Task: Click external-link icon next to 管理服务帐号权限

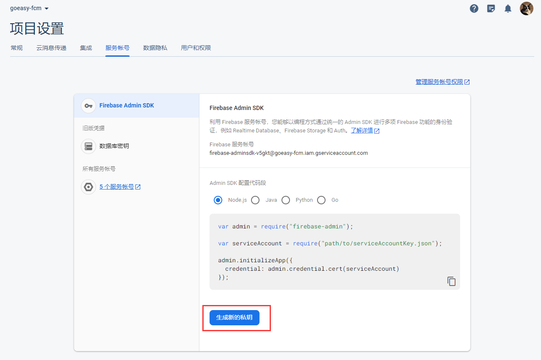Action: click(x=467, y=82)
